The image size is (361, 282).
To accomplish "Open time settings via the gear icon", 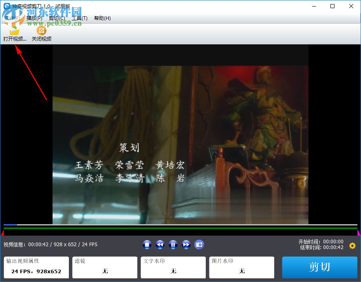I will (352, 246).
